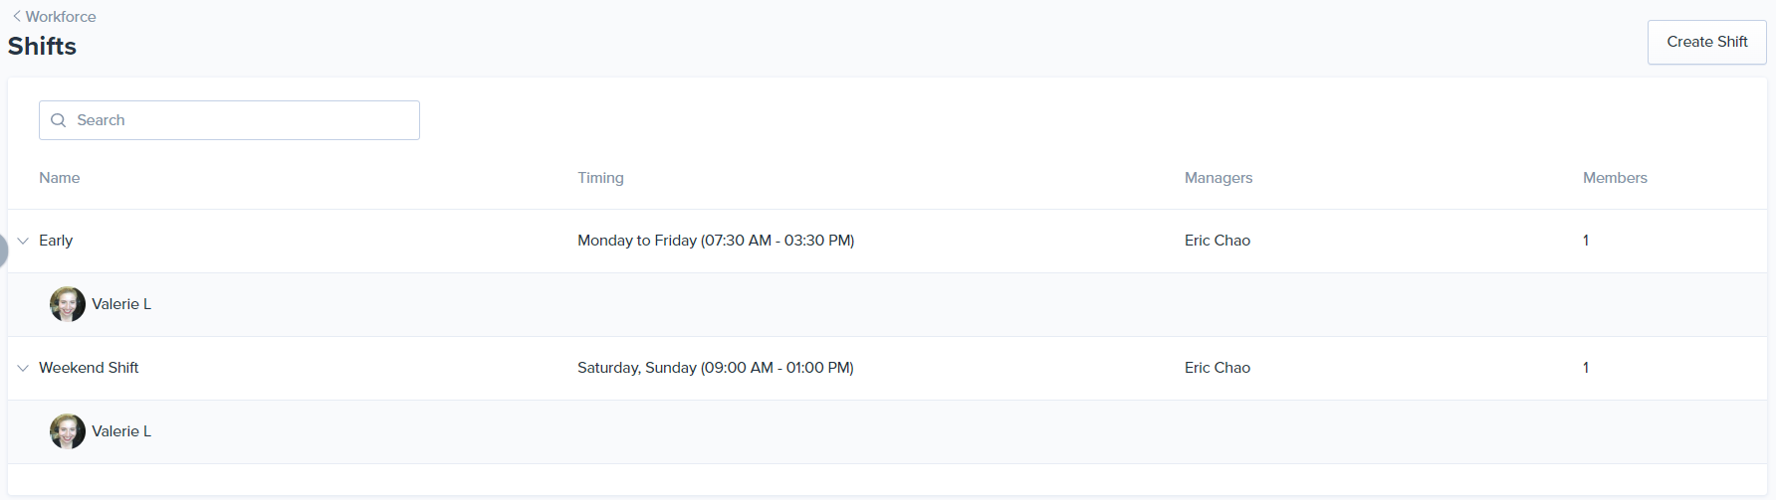Click member count 1 for Early shift
Screen dimensions: 1776x500
[x=1586, y=241]
